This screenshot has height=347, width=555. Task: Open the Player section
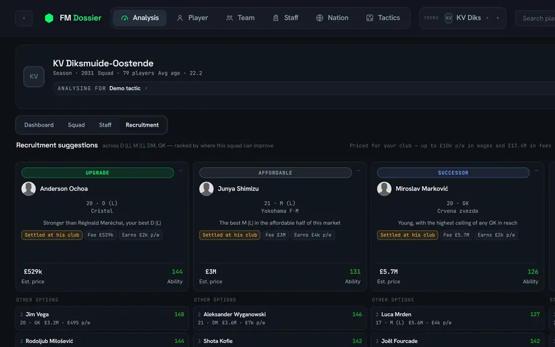(x=192, y=18)
